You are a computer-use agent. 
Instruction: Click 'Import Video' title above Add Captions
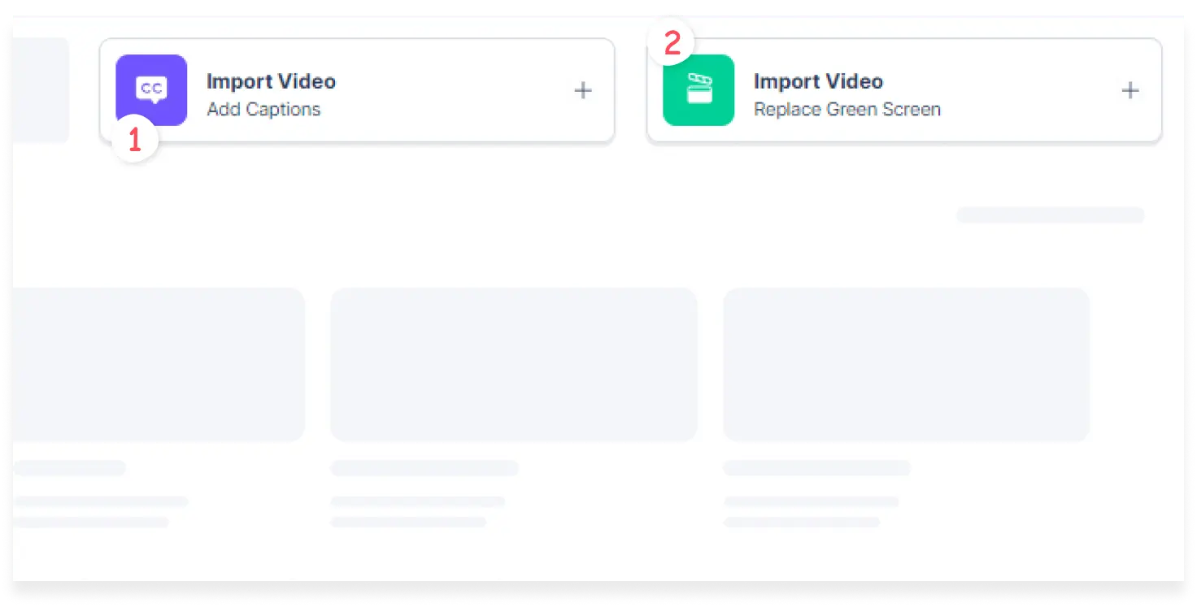click(271, 81)
